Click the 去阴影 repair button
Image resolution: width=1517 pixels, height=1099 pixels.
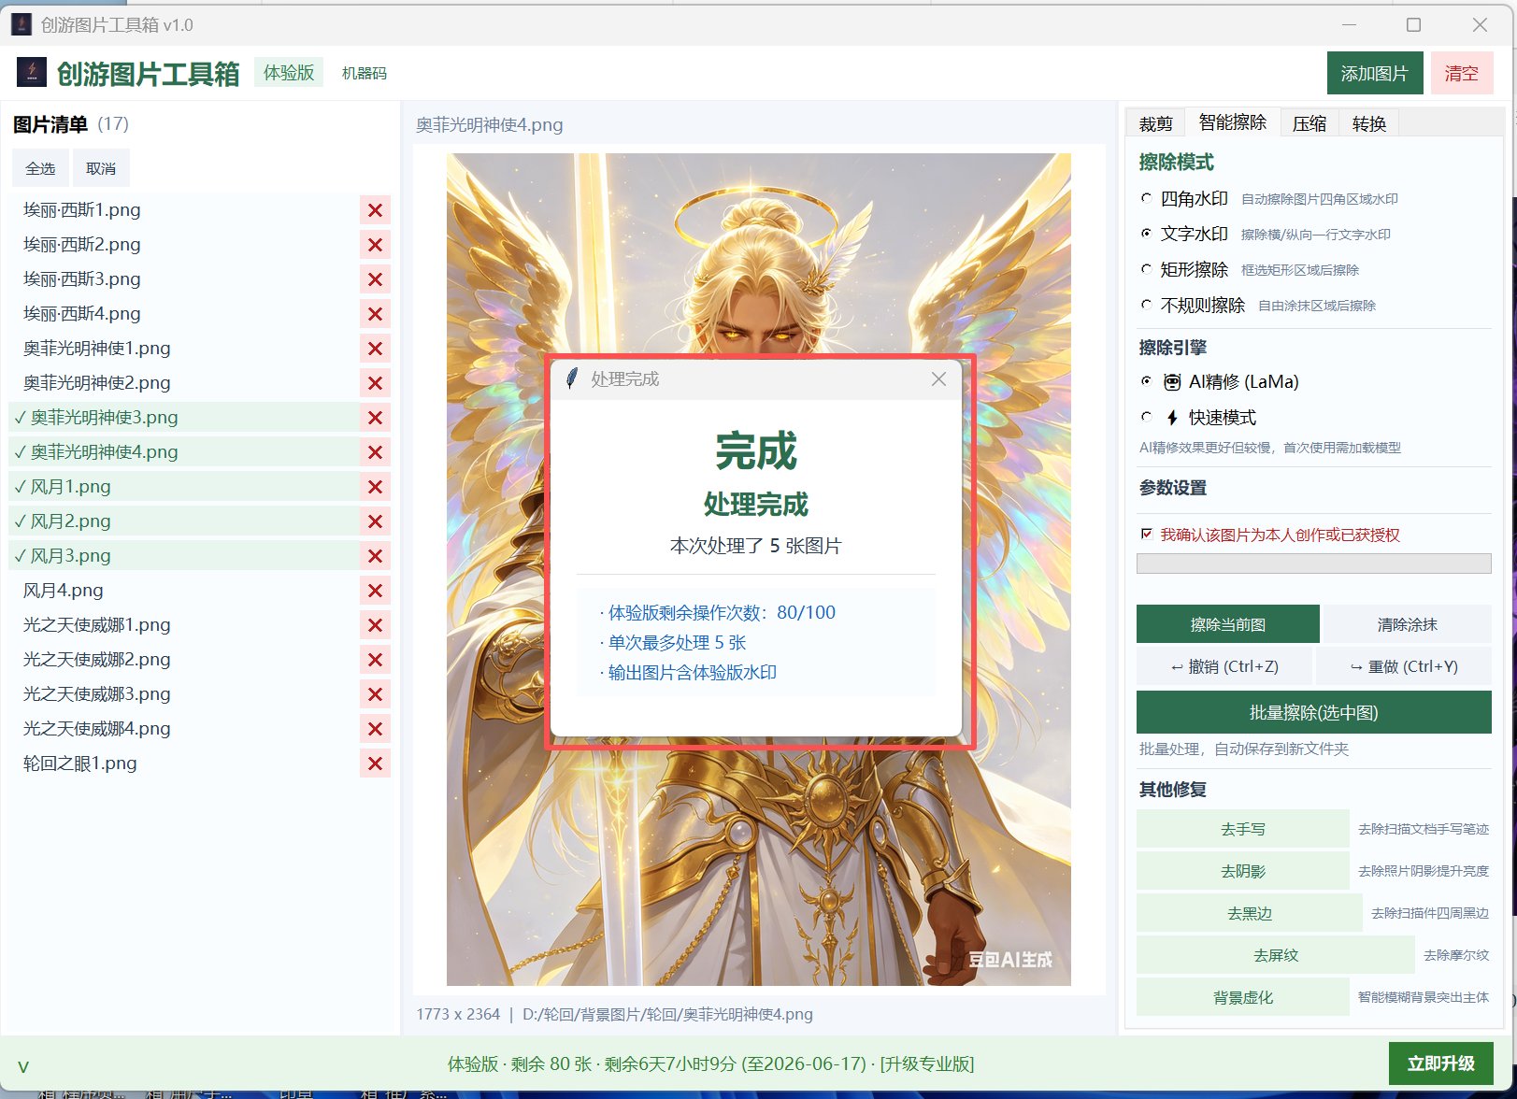pyautogui.click(x=1242, y=871)
